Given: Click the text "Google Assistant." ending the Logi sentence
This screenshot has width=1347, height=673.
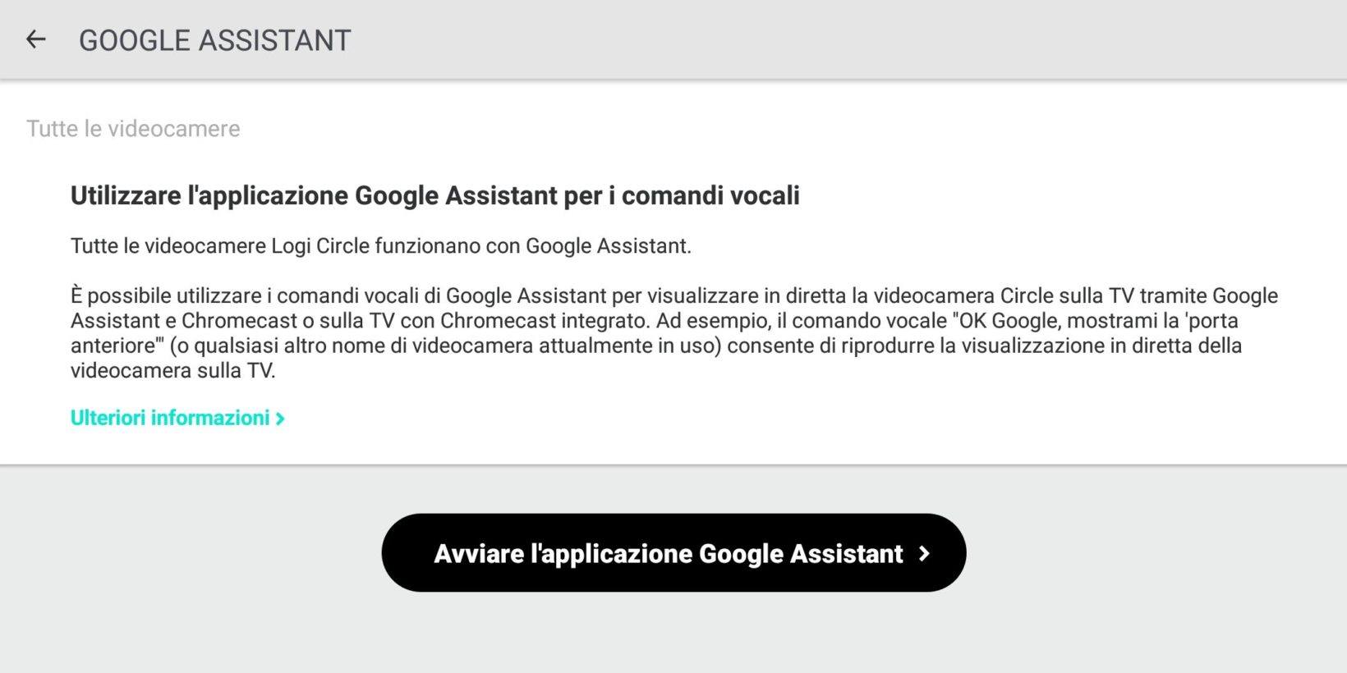Looking at the screenshot, I should tap(608, 246).
